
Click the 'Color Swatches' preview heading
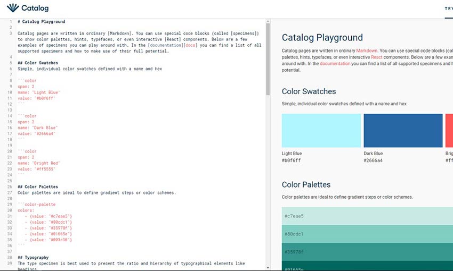click(x=309, y=91)
